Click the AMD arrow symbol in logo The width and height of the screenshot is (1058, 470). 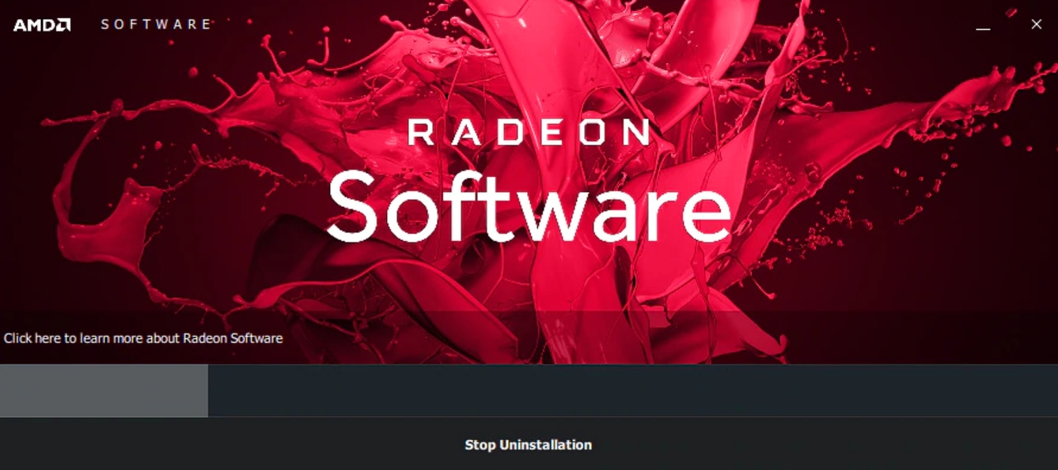point(63,25)
